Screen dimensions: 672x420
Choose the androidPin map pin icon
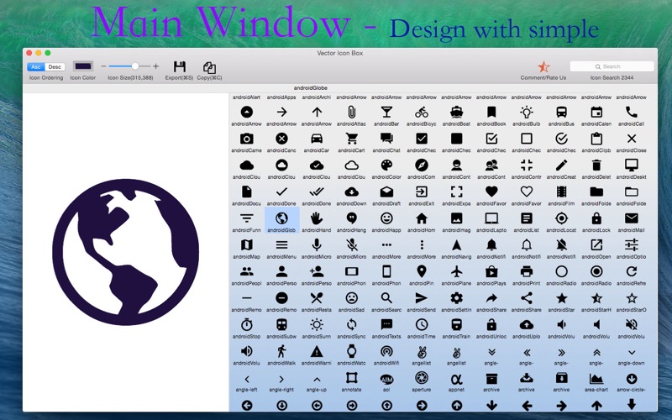pos(422,271)
